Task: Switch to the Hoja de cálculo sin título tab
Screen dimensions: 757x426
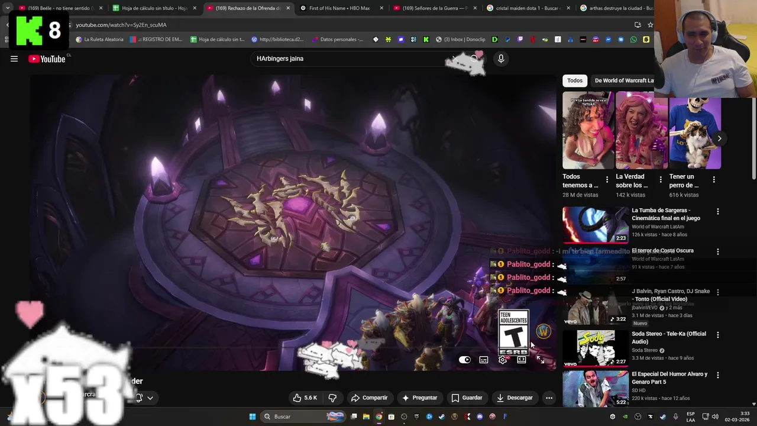Action: pyautogui.click(x=154, y=8)
